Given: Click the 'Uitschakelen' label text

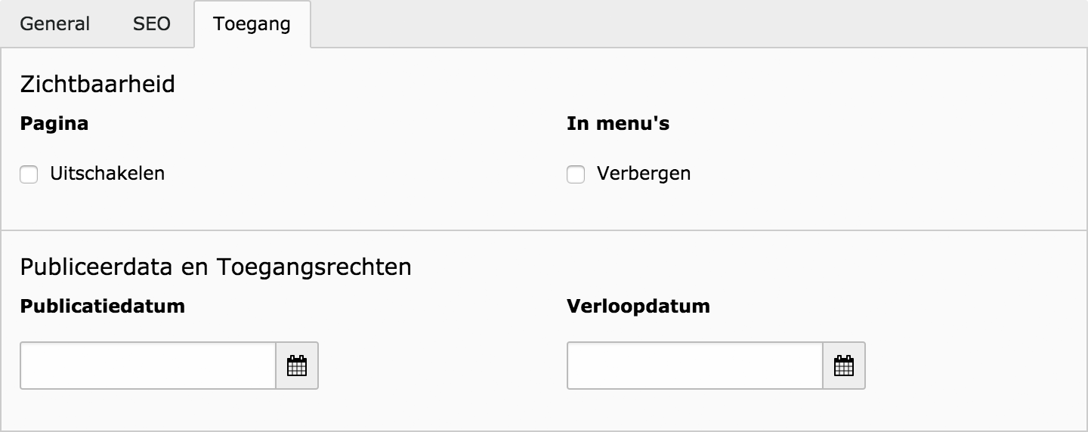Looking at the screenshot, I should point(107,174).
